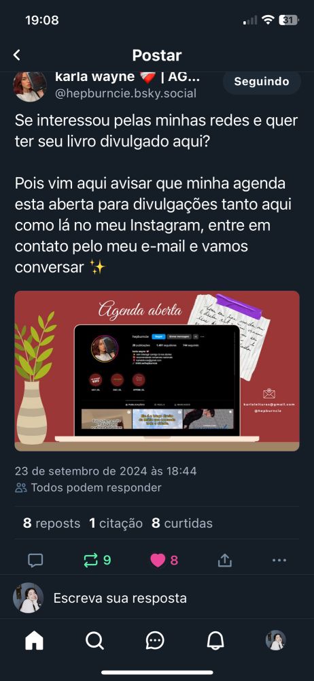View the 1 citação quotes

(116, 523)
